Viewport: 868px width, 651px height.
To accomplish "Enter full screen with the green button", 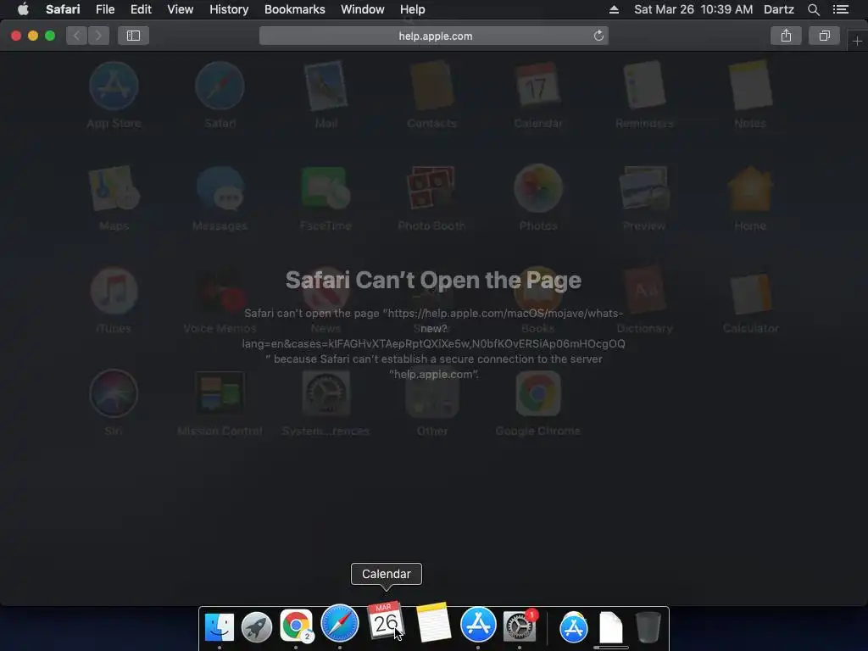I will pos(50,36).
